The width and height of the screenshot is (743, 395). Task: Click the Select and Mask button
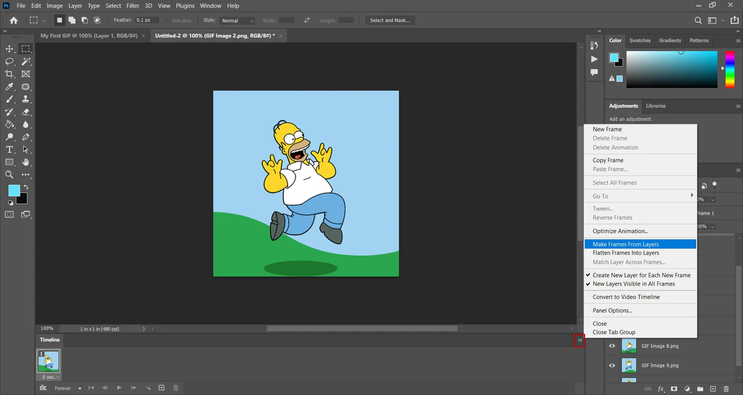[x=390, y=21]
